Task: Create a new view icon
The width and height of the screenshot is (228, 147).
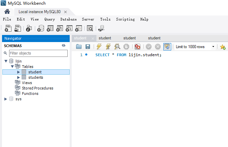Action: [60, 28]
